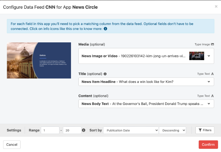Click the blue instructions banner text
The width and height of the screenshot is (221, 152).
pyautogui.click(x=102, y=26)
